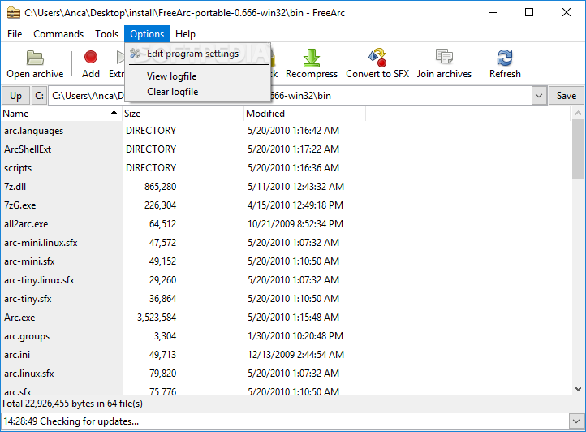586x432 pixels.
Task: Select the arc-tiny.linux.sfx file
Action: point(39,280)
